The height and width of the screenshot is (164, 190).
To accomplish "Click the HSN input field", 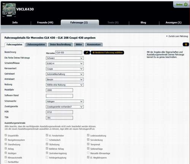I will pyautogui.click(x=59, y=112).
